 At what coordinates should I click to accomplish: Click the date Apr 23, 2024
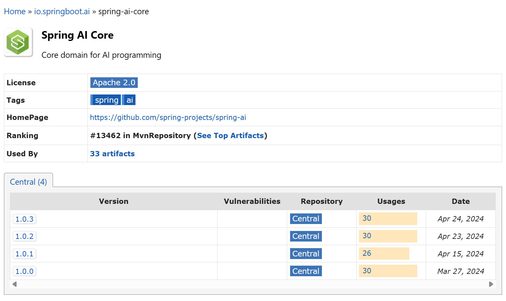461,236
